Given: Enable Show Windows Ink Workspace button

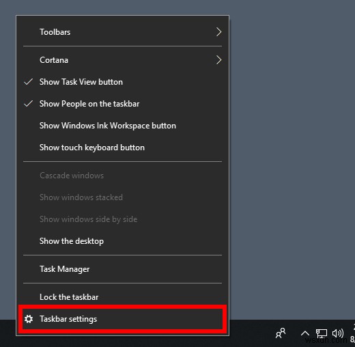Looking at the screenshot, I should click(x=122, y=126).
